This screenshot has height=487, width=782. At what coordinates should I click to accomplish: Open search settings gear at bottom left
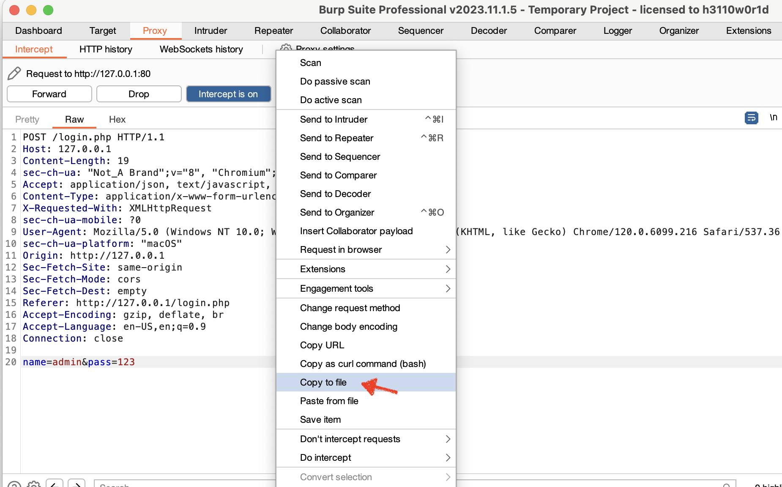[x=33, y=484]
